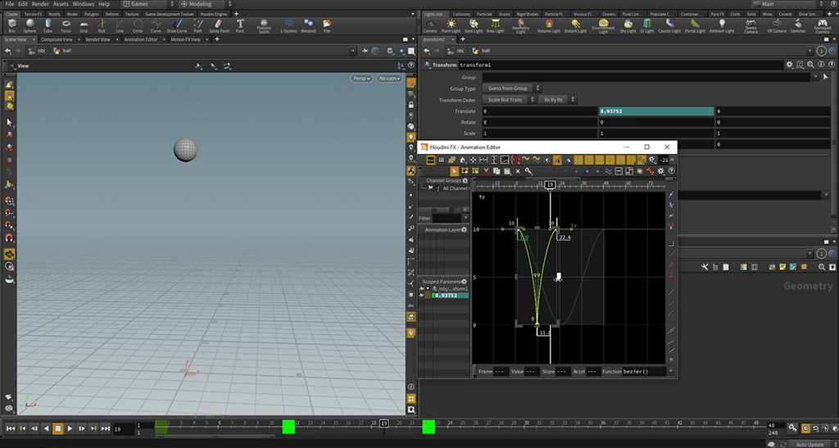Select the Sphere tool on the Create shelf
Viewport: 839px width, 448px height.
(x=29, y=25)
